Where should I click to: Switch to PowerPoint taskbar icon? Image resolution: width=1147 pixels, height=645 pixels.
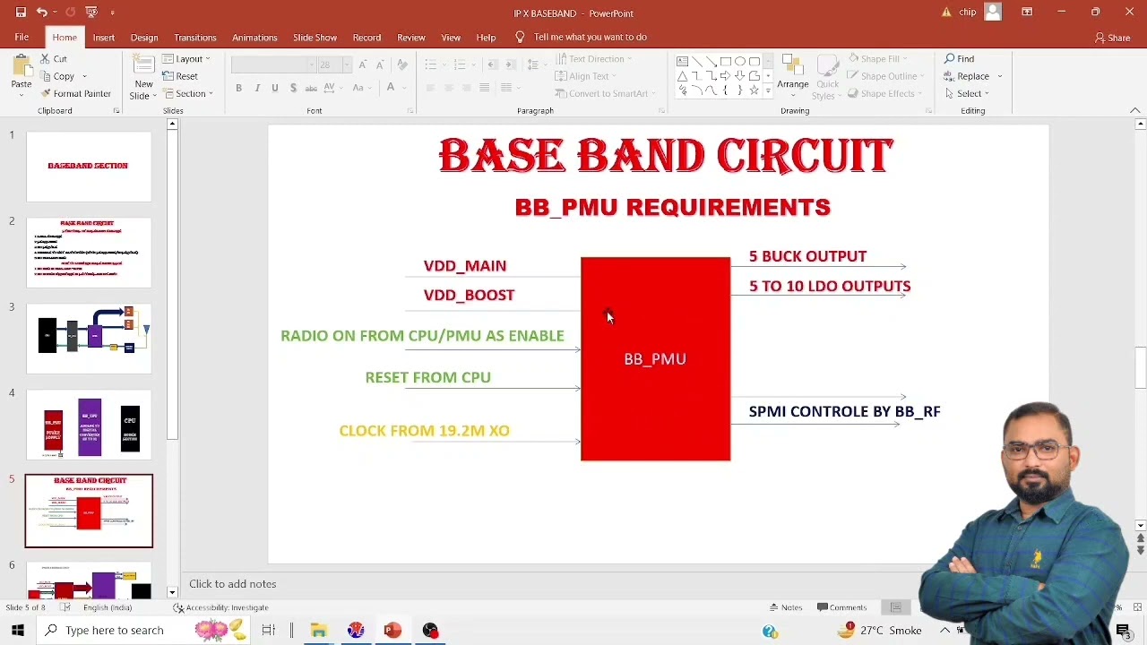[392, 631]
